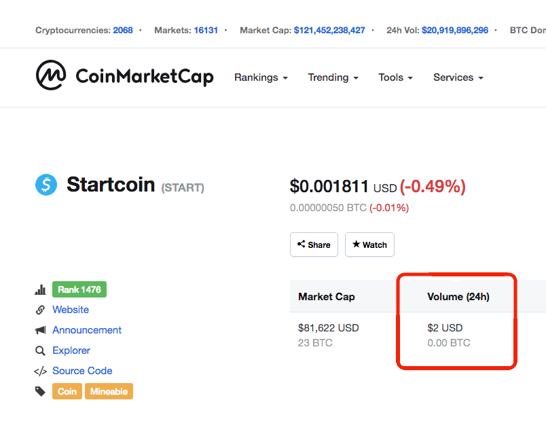The width and height of the screenshot is (546, 434).
Task: Click the Cryptocurrencies count 2068 link
Action: (x=122, y=31)
